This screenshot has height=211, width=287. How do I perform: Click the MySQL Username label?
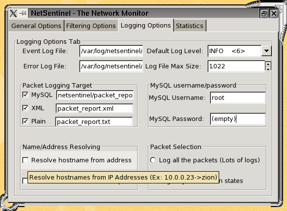coord(177,98)
